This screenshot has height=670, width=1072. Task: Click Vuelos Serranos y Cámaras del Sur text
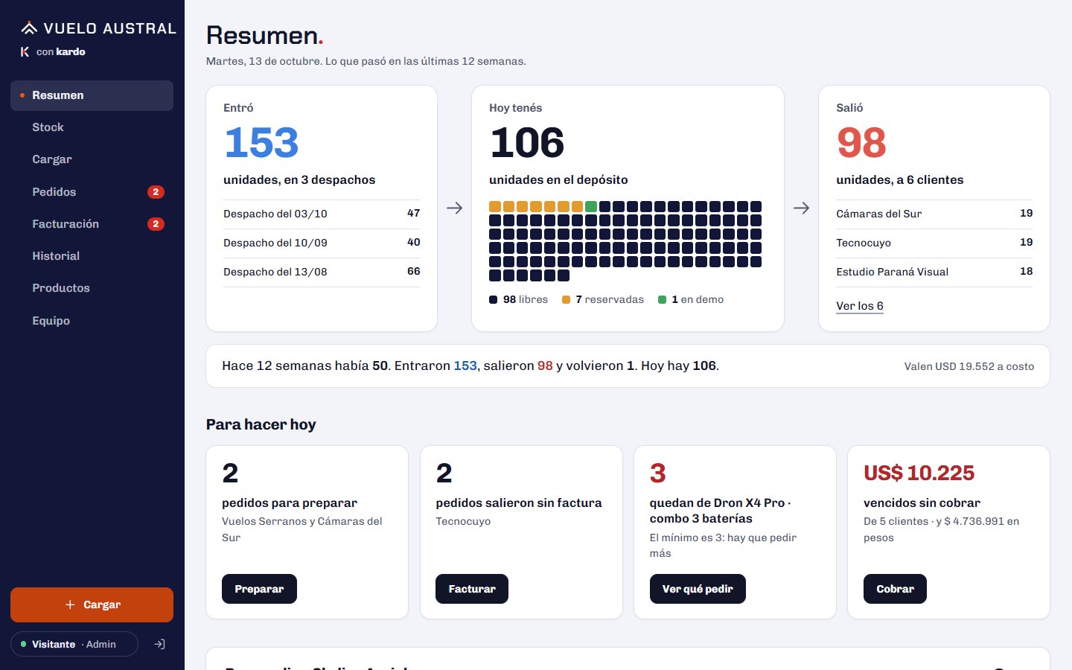(302, 529)
